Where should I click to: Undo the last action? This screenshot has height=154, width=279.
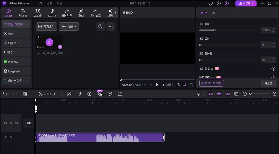click(x=5, y=94)
